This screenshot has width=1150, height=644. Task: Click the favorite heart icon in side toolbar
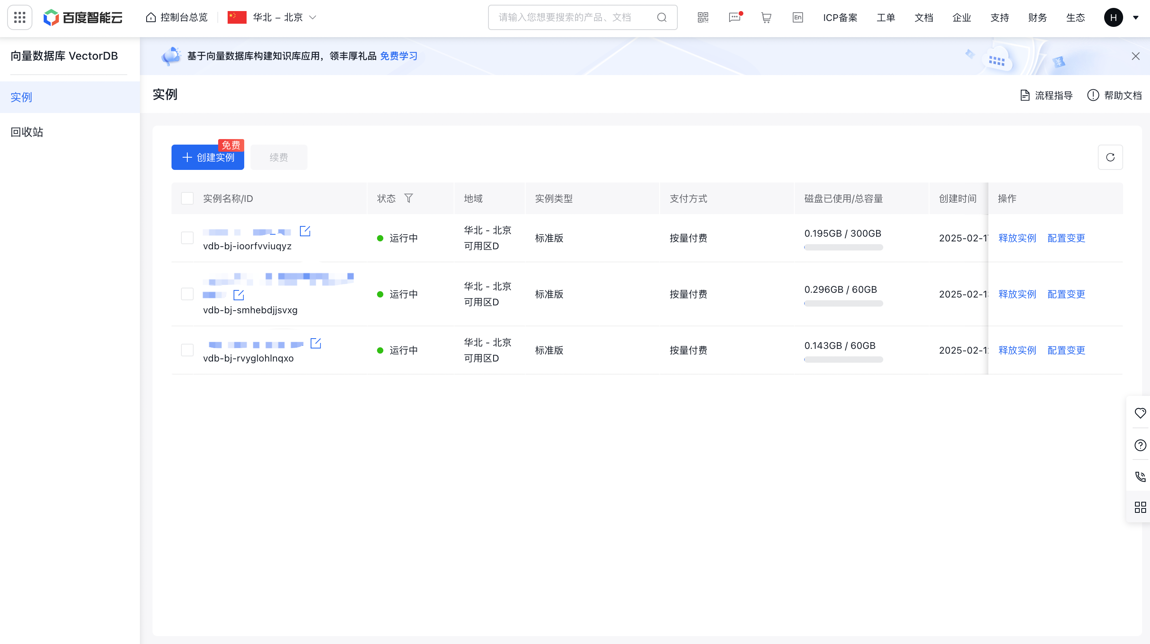[1140, 413]
